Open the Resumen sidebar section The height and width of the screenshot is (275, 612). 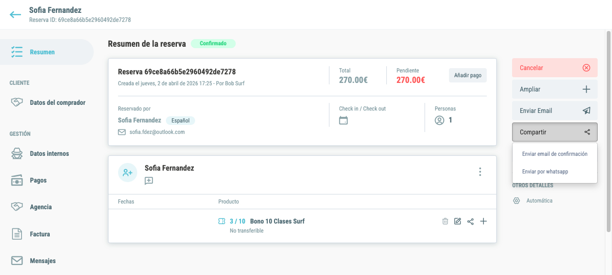click(x=46, y=52)
